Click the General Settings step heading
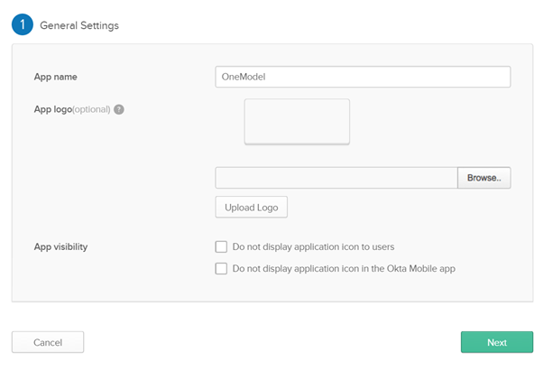Viewport: 543px width, 371px height. coord(79,25)
